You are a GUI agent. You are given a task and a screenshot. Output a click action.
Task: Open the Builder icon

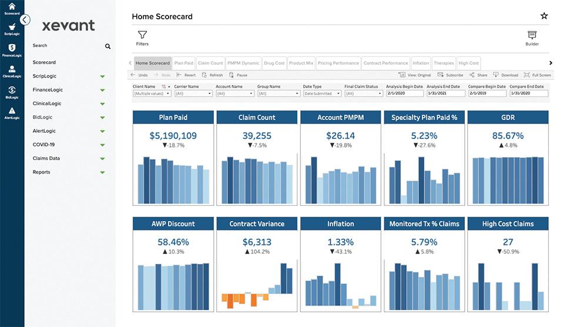(x=532, y=35)
